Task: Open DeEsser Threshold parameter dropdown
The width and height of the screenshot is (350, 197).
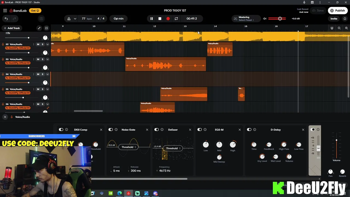Action: coord(173,148)
